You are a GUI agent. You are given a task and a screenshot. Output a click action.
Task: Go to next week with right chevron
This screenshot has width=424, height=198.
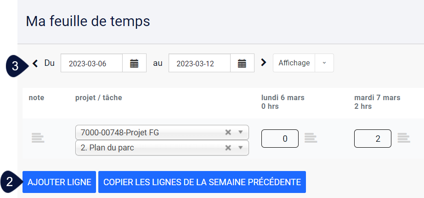click(263, 63)
